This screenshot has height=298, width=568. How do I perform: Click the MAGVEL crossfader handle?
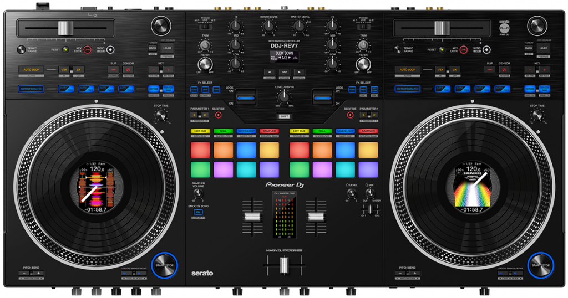coord(284,266)
